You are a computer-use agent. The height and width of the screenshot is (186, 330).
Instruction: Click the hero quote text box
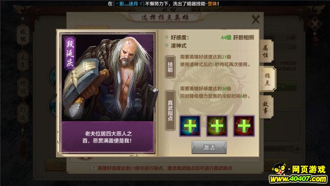point(108,137)
